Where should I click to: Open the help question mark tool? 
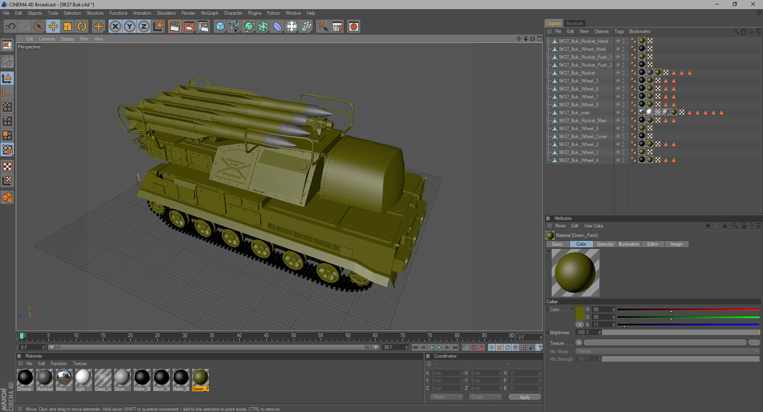323,27
